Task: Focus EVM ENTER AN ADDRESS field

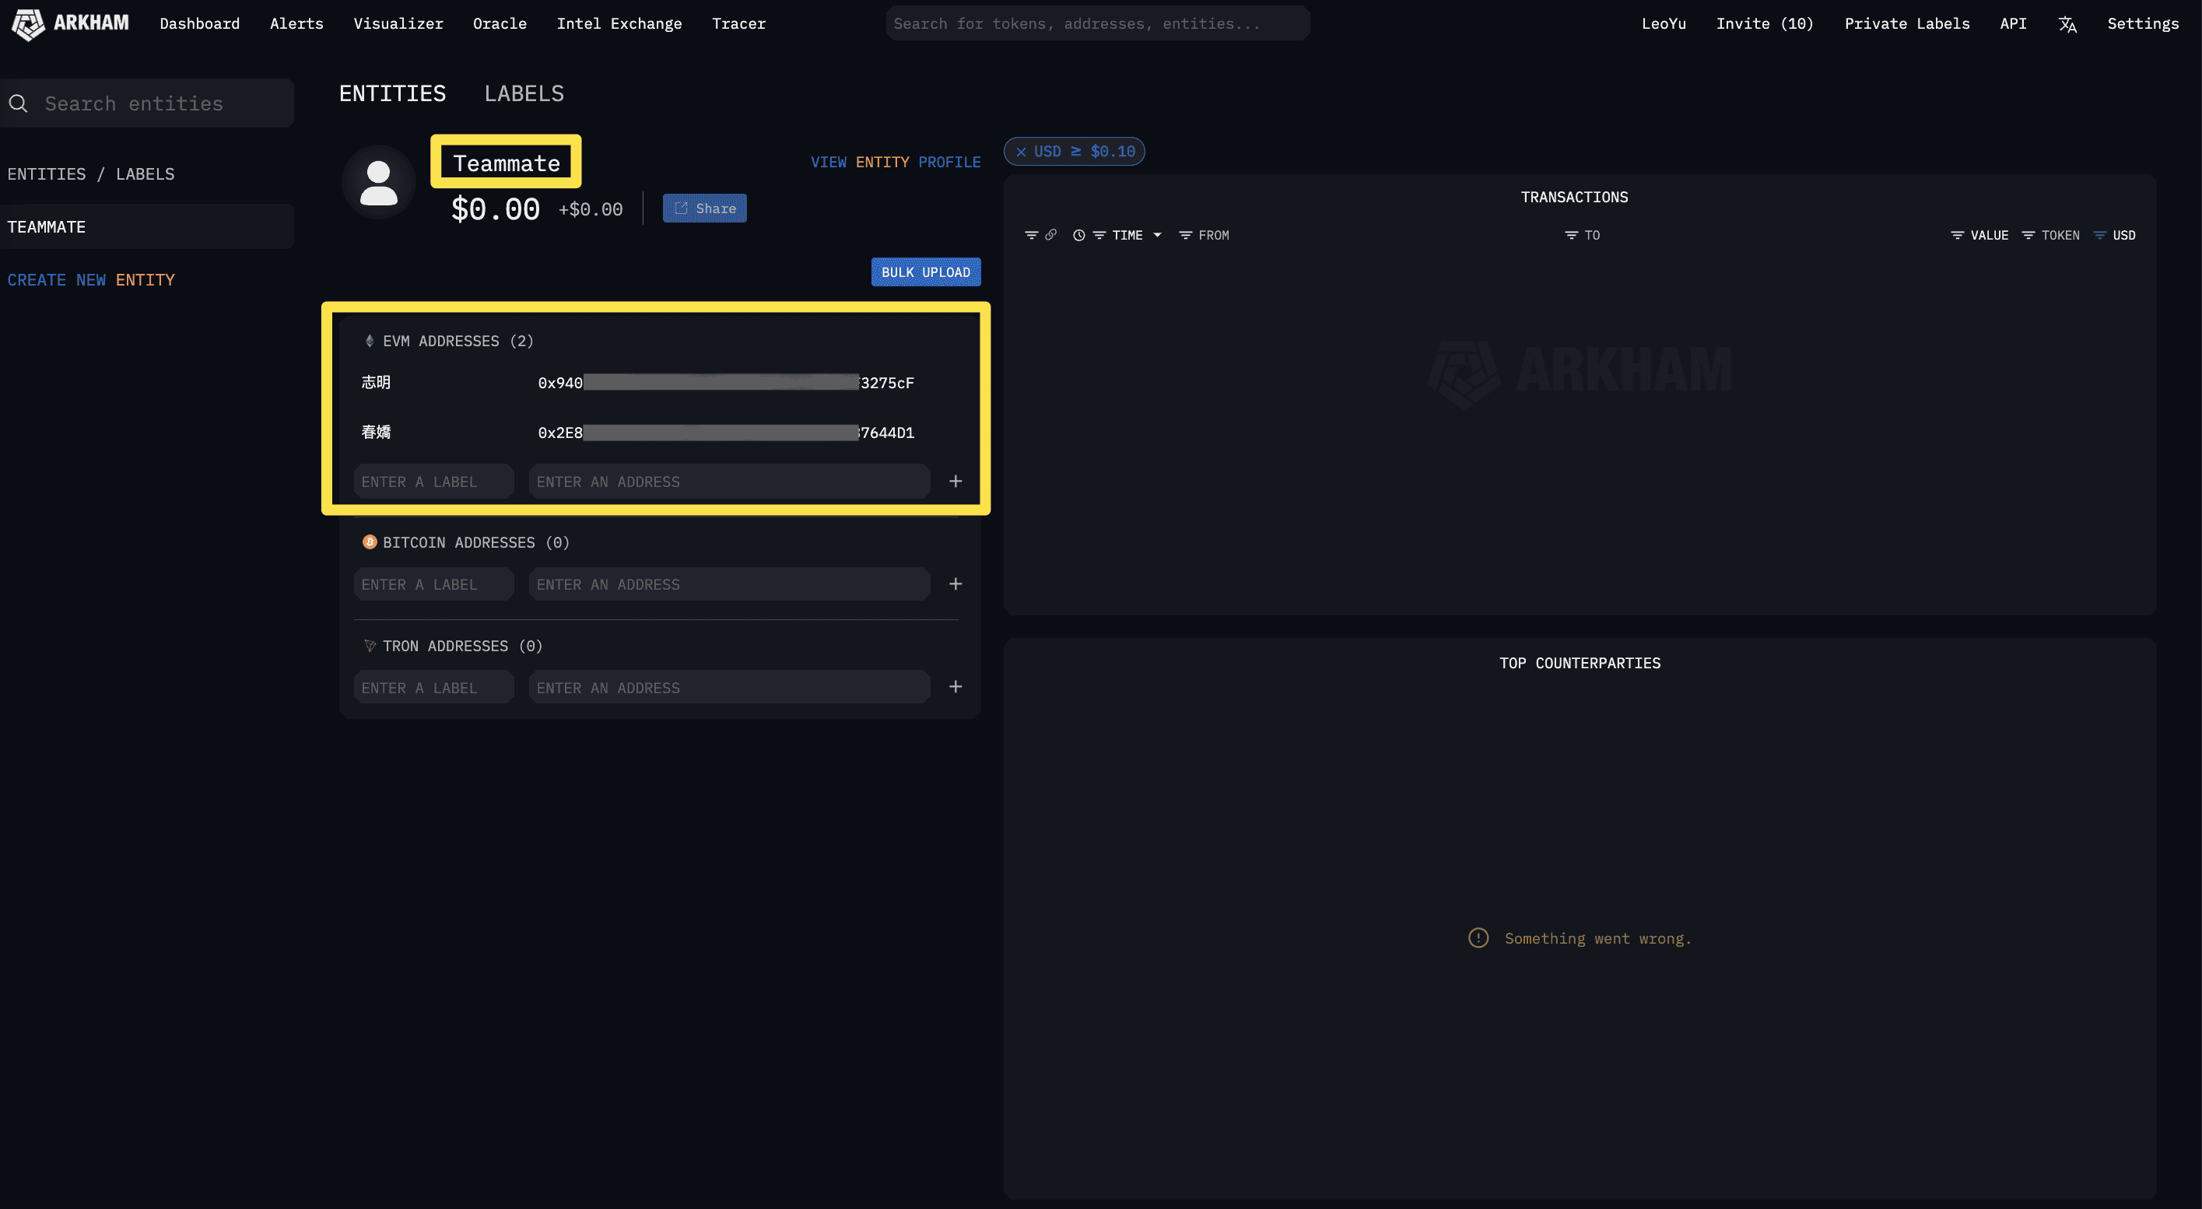Action: click(x=729, y=481)
